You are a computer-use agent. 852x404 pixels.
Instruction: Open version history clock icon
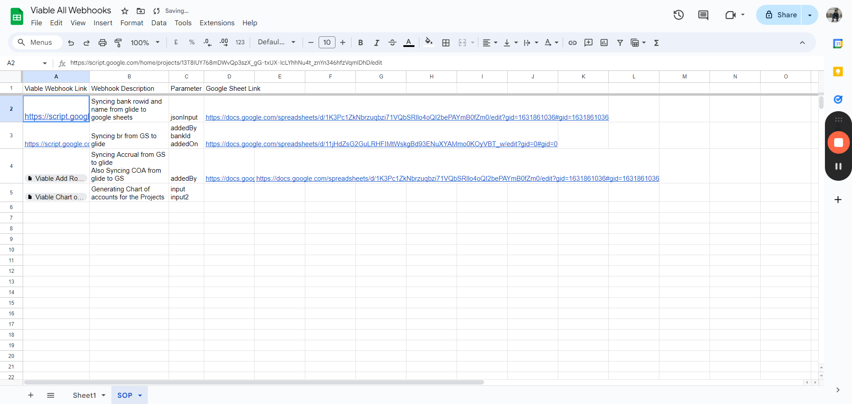pos(678,15)
